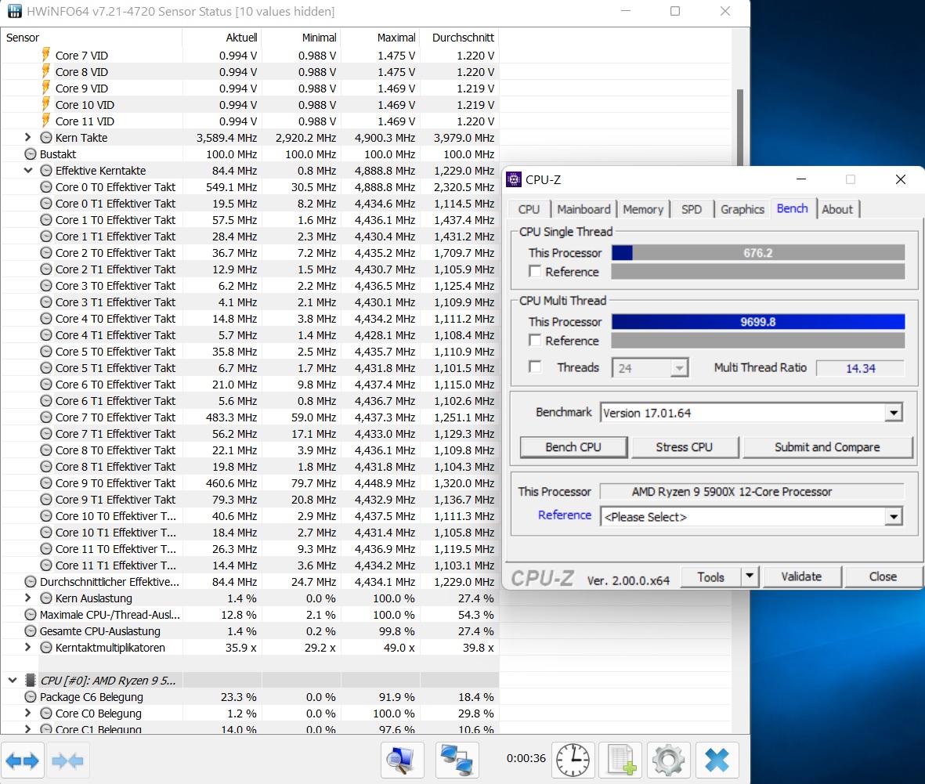
Task: Click the clock icon beside Bustakt
Action: coord(30,154)
